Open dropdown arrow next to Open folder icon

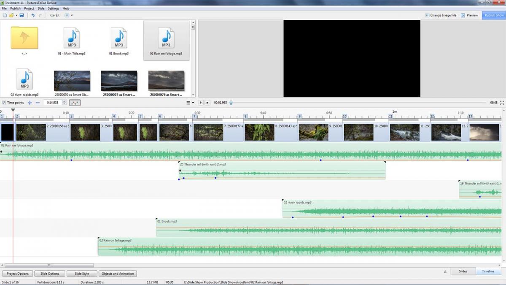(x=16, y=15)
